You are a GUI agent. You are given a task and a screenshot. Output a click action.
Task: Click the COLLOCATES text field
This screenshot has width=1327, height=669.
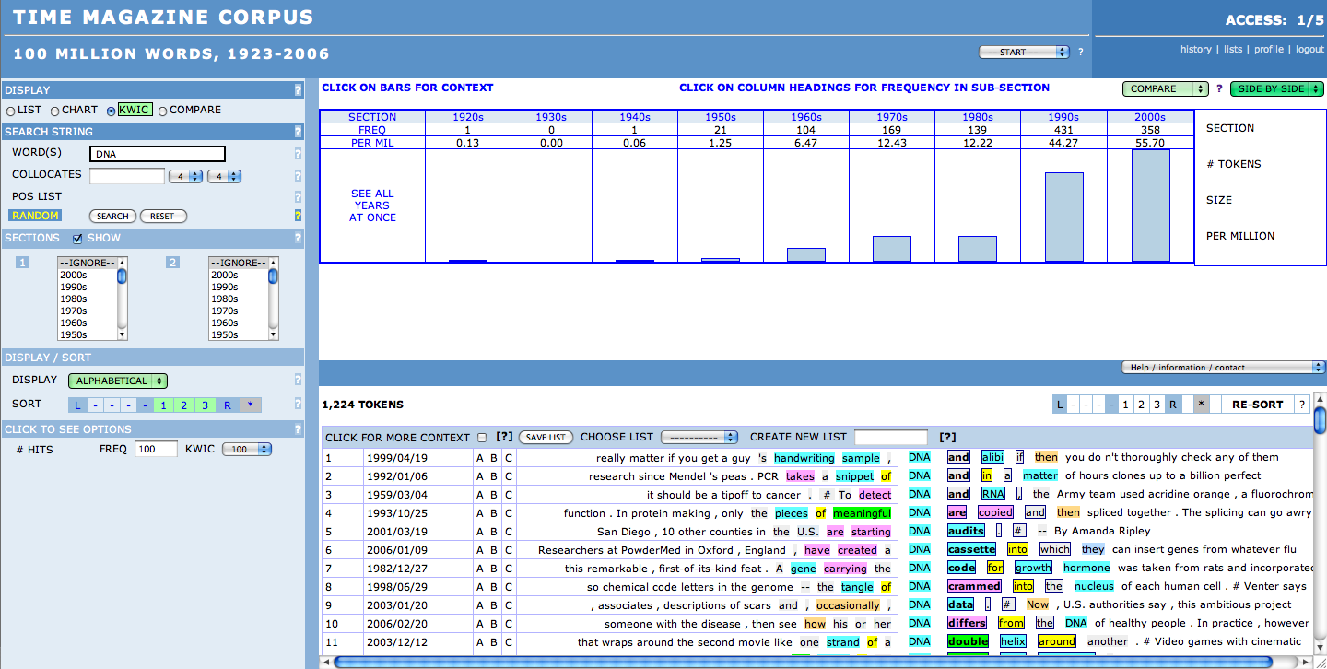click(127, 176)
